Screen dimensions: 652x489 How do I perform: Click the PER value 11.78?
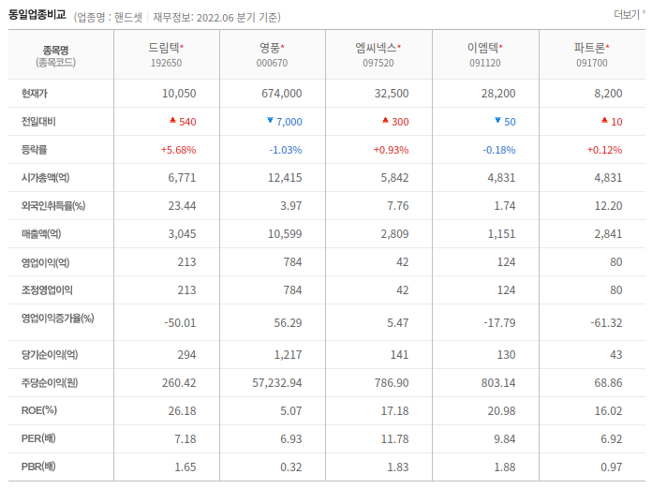tap(395, 438)
